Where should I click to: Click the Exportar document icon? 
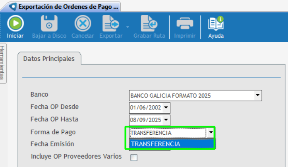111,24
